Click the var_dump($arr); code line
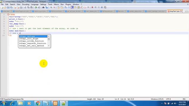Viewport: 189px width, 106px height. [x=17, y=24]
